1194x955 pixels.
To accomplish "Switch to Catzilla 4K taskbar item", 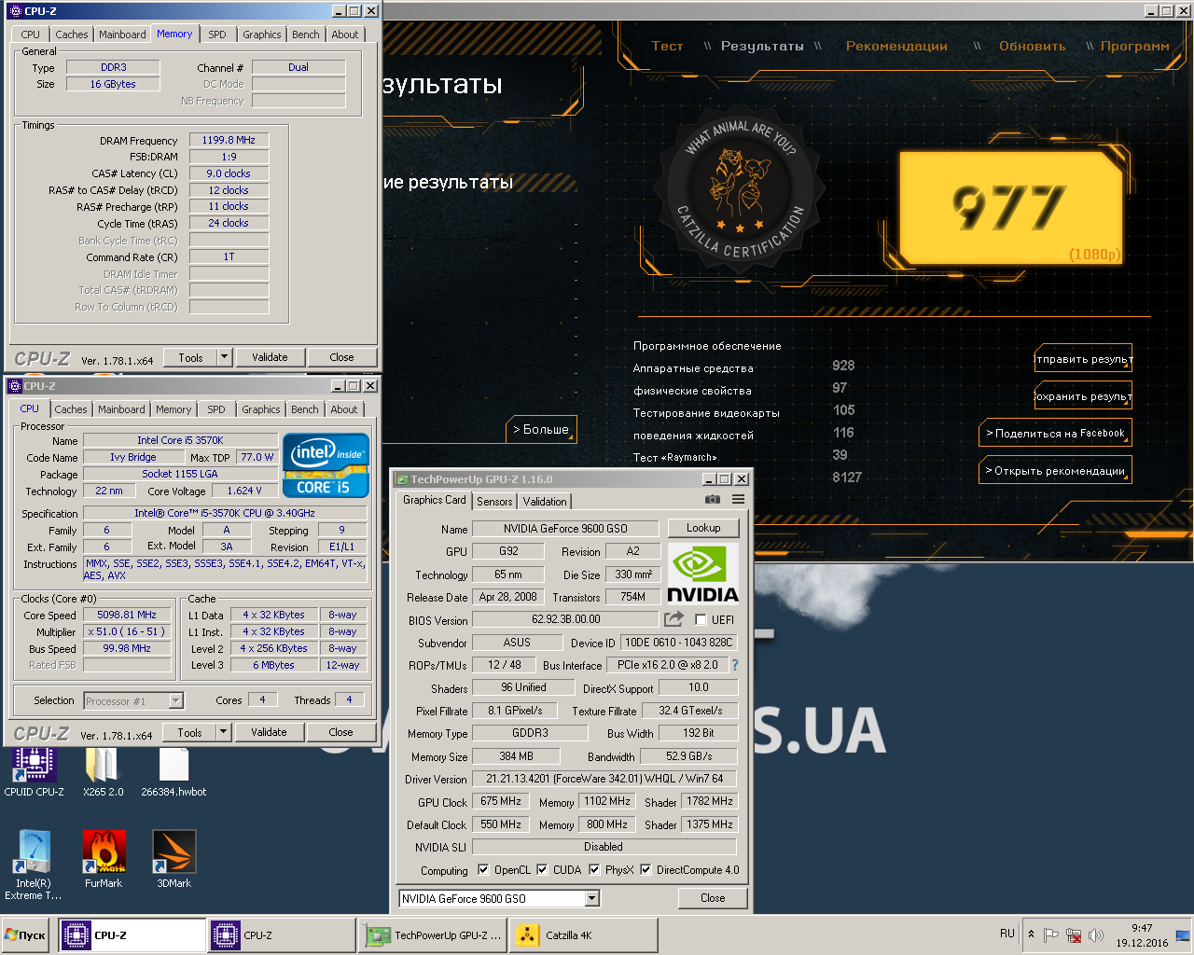I will [x=583, y=935].
